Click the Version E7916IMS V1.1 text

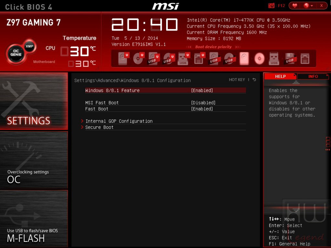(139, 44)
